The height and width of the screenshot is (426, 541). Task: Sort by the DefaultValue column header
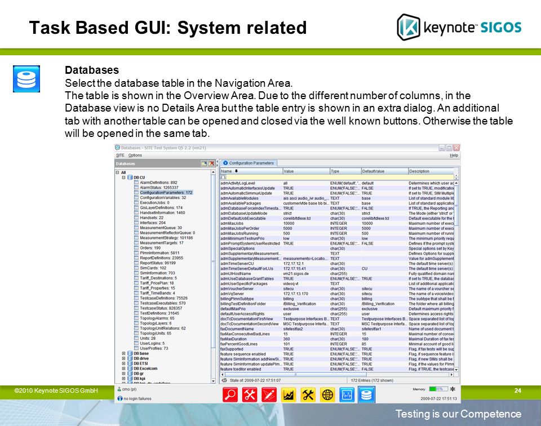tap(384, 171)
